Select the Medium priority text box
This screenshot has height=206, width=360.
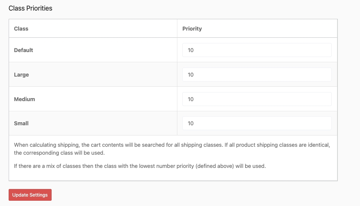point(257,99)
